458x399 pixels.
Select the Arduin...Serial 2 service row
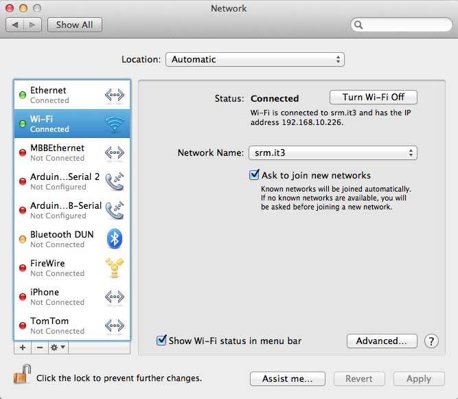click(x=72, y=181)
